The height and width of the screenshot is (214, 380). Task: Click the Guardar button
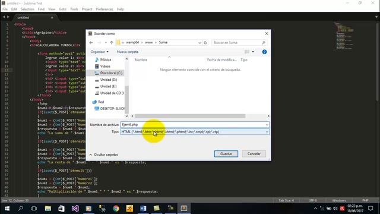(x=226, y=154)
